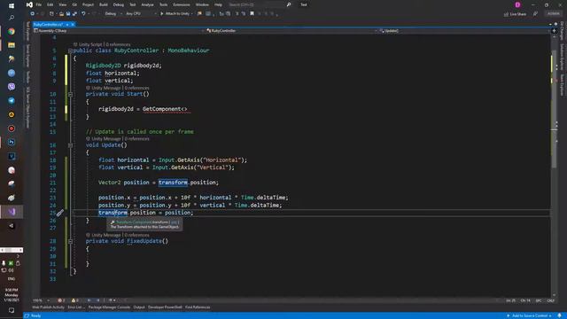Click 'GetComponent<>' on line 12
Screen dimensions: 567x319
click(165, 109)
